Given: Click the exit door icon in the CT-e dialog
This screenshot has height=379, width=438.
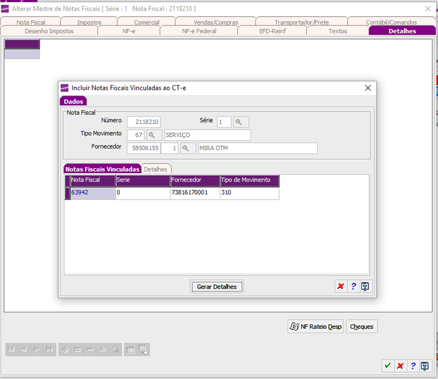Looking at the screenshot, I should 365,287.
